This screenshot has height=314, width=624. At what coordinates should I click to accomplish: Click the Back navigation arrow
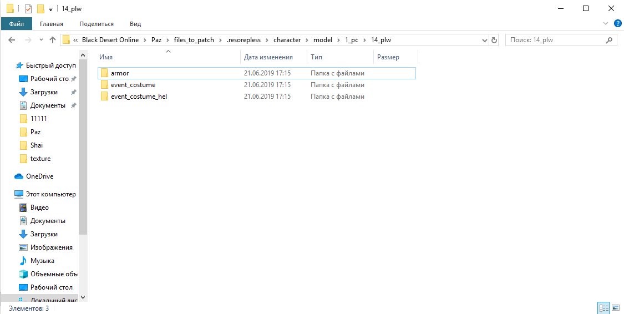click(12, 40)
